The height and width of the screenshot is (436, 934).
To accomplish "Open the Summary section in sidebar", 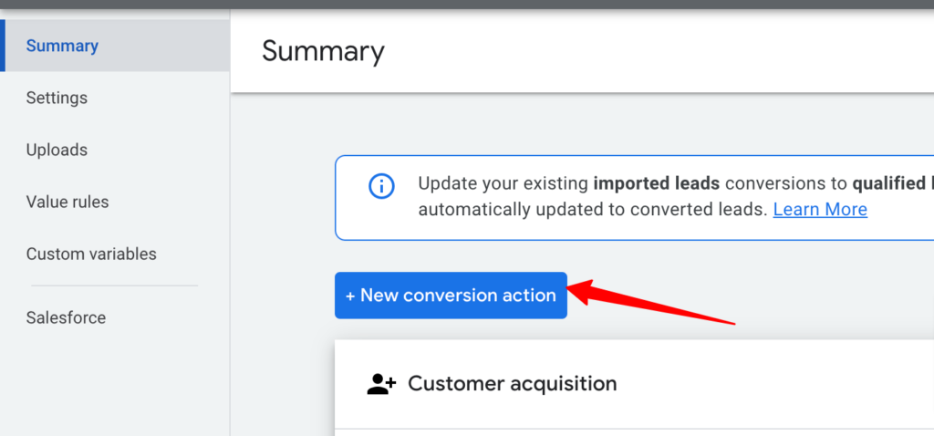I will pos(62,46).
